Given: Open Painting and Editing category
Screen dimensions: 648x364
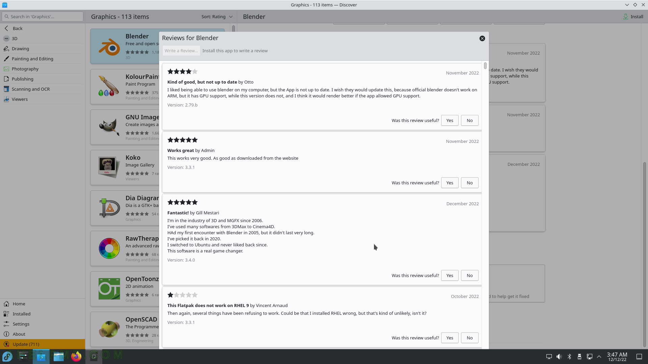Looking at the screenshot, I should [x=43, y=59].
